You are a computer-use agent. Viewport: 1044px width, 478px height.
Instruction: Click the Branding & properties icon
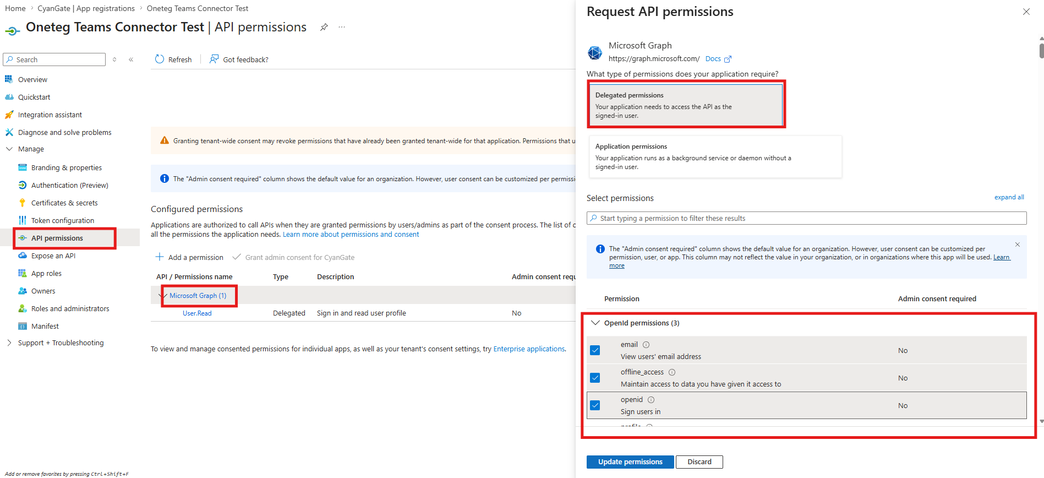(x=22, y=167)
